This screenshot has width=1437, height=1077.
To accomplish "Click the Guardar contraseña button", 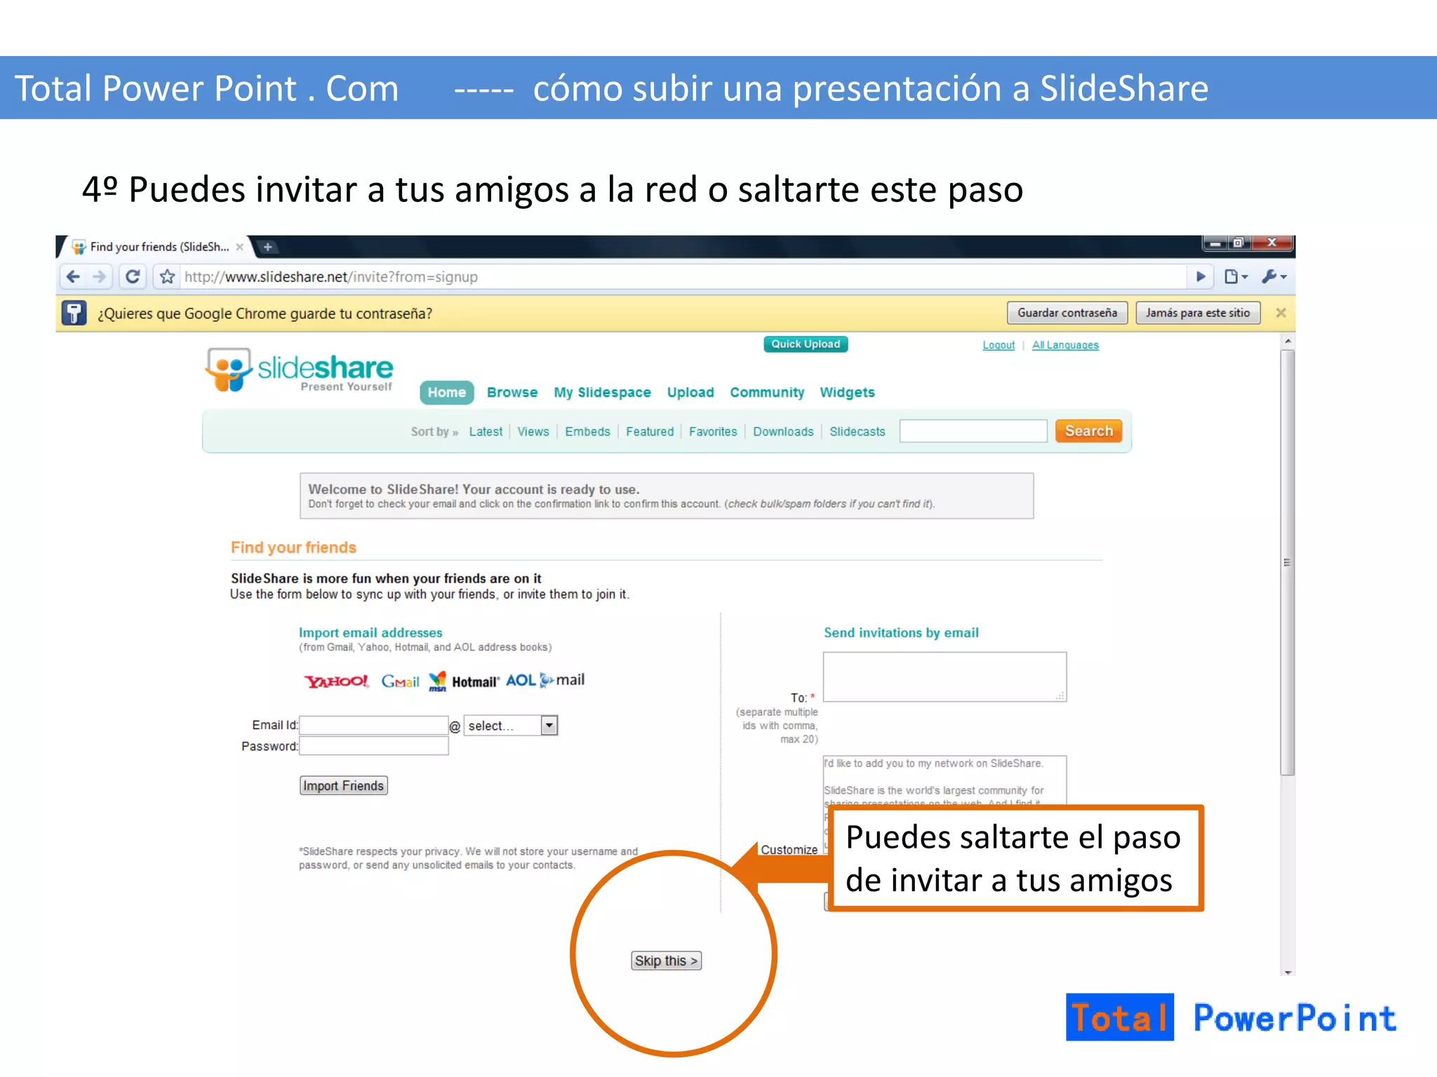I will (x=1067, y=313).
